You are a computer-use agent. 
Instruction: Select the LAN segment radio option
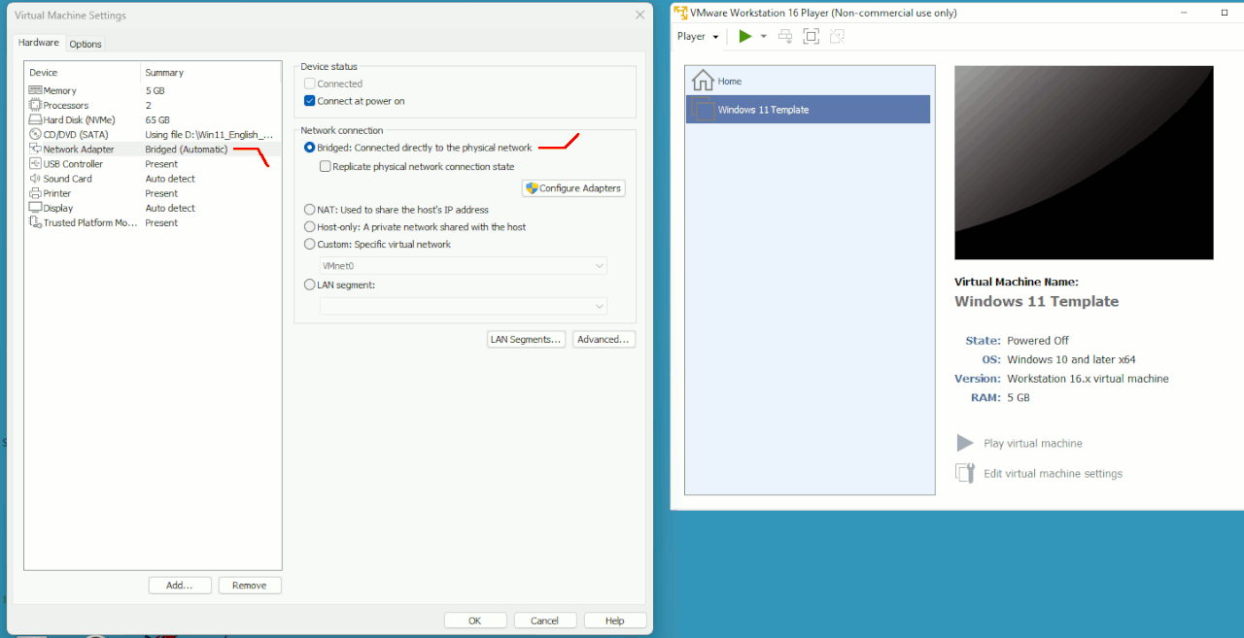coord(310,285)
